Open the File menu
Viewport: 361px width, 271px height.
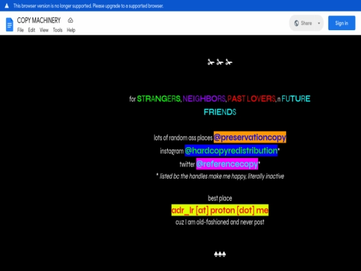(20, 30)
